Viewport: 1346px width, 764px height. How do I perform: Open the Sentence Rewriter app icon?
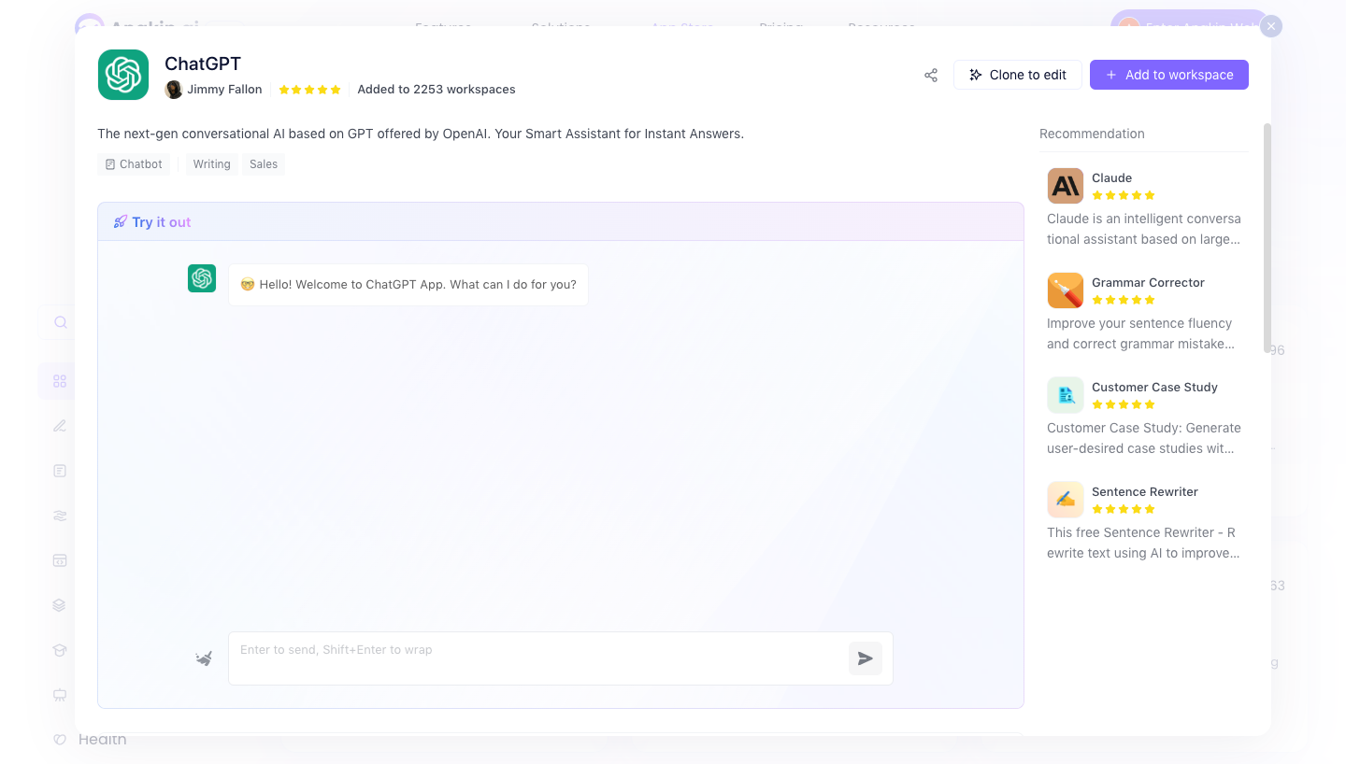click(1066, 500)
